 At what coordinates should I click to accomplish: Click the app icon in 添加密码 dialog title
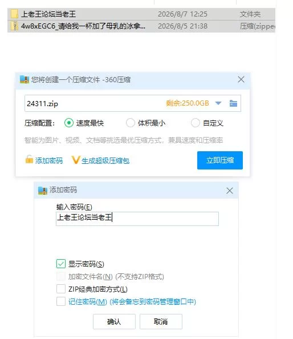[43, 191]
